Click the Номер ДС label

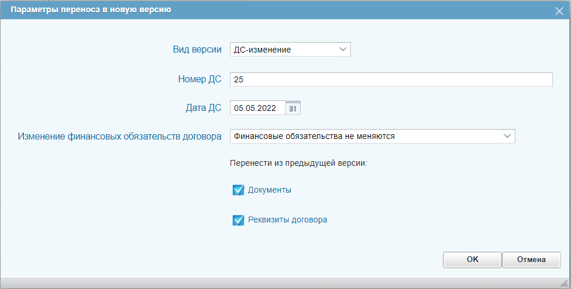[x=199, y=79]
